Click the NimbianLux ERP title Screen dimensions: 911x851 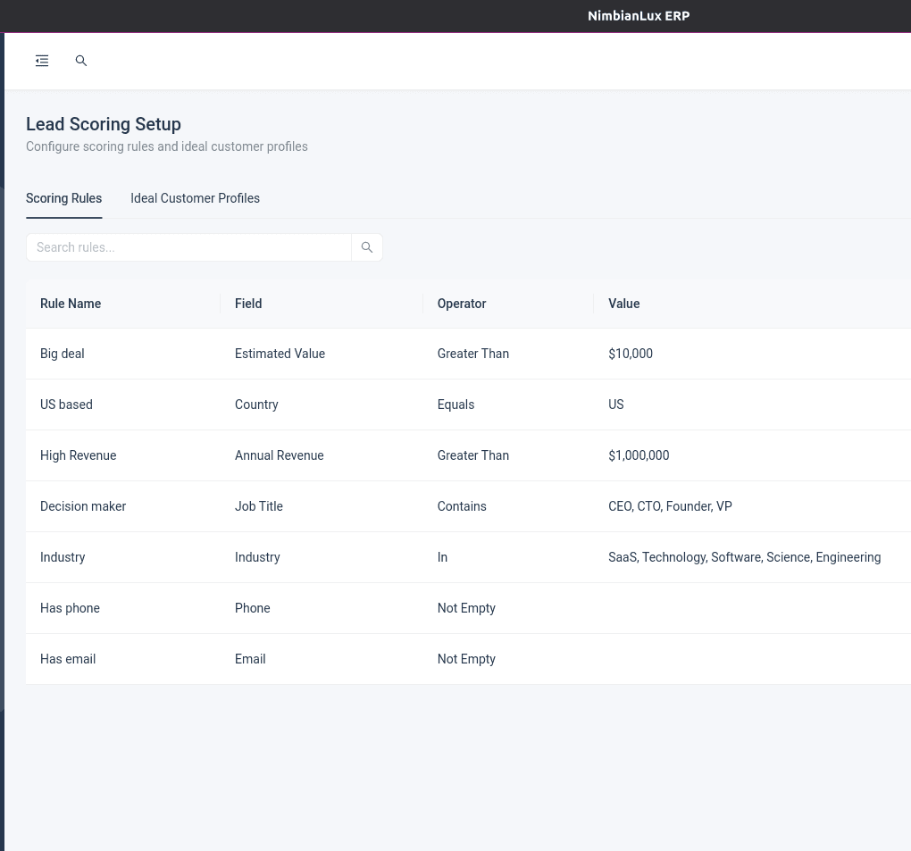639,16
